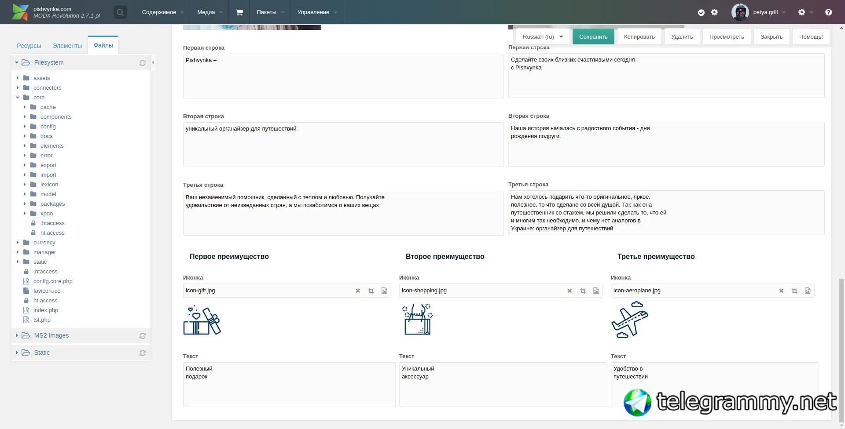Click the Сохранить button

593,37
